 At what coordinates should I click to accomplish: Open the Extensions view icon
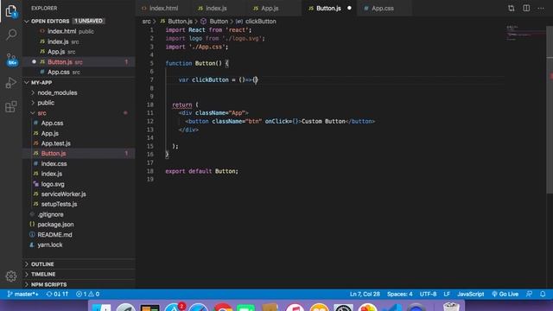(x=11, y=106)
